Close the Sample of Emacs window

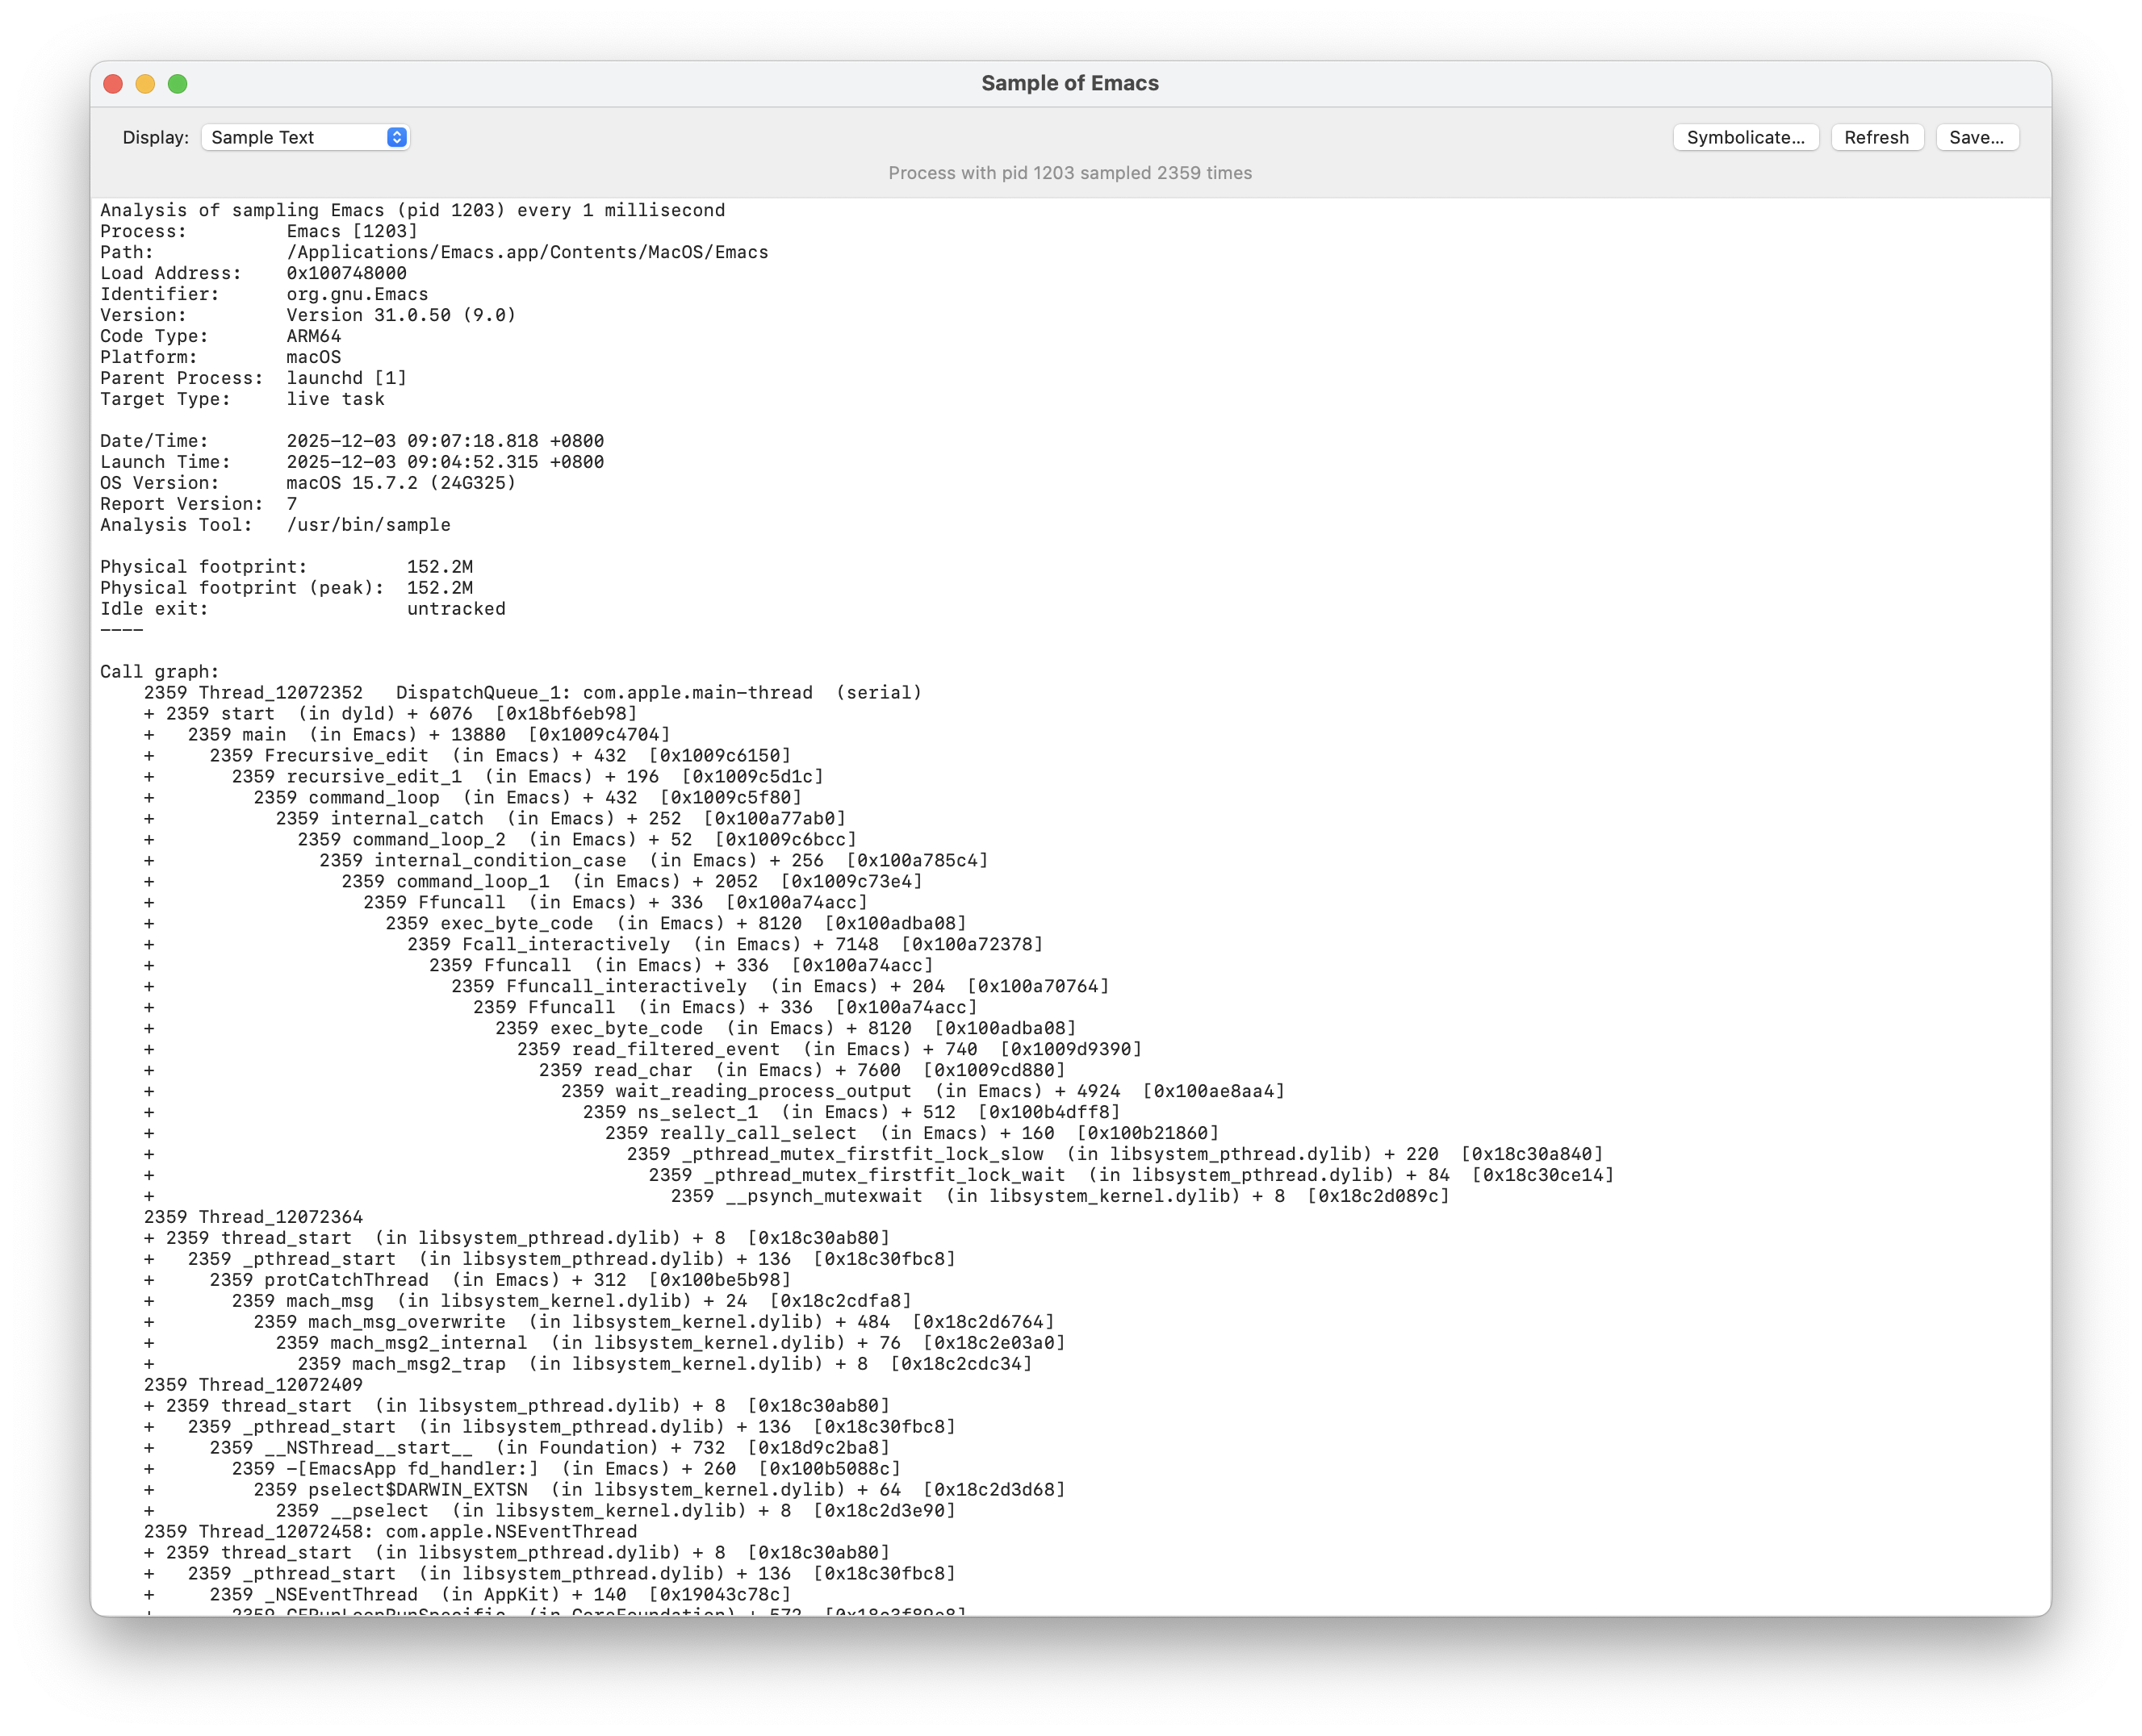[113, 84]
